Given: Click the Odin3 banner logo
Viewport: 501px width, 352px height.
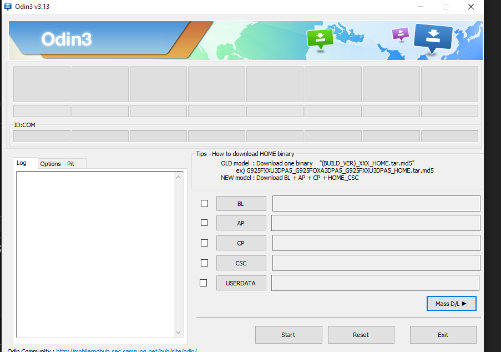Looking at the screenshot, I should (67, 39).
